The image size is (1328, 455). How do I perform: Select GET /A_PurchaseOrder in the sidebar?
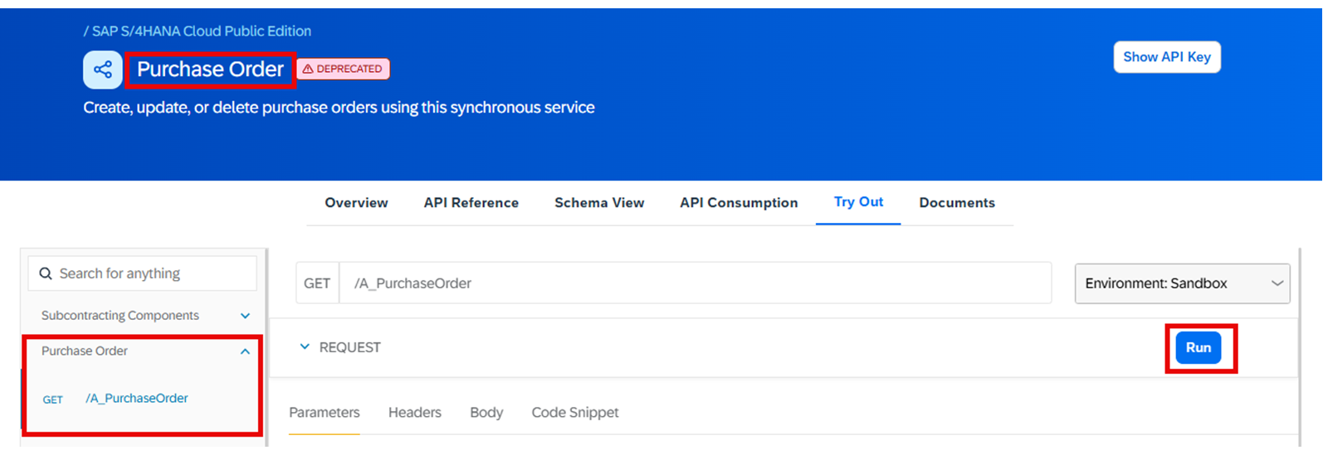point(115,399)
